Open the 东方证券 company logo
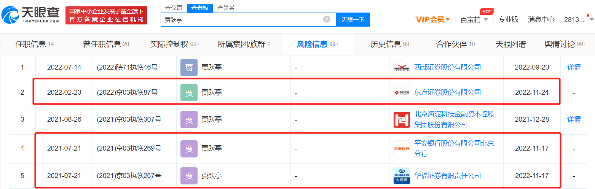595x189 pixels. coord(402,92)
